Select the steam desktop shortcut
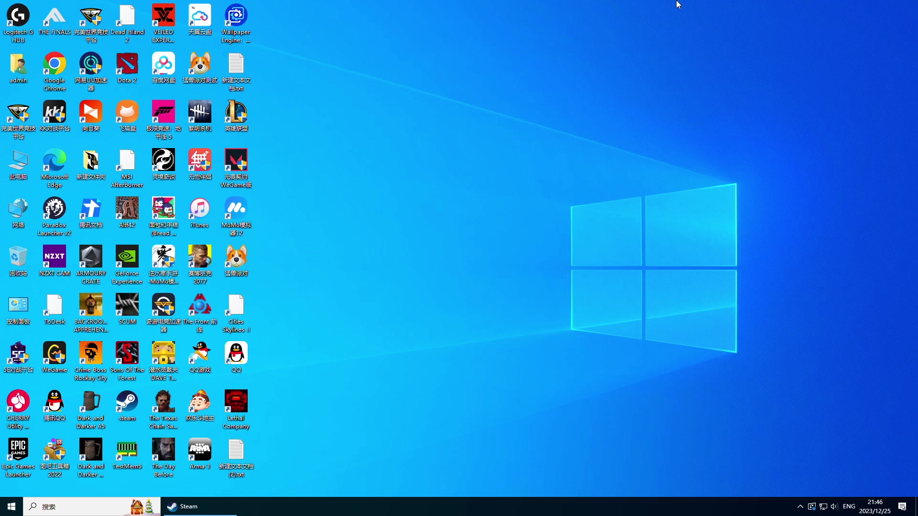 (x=127, y=405)
